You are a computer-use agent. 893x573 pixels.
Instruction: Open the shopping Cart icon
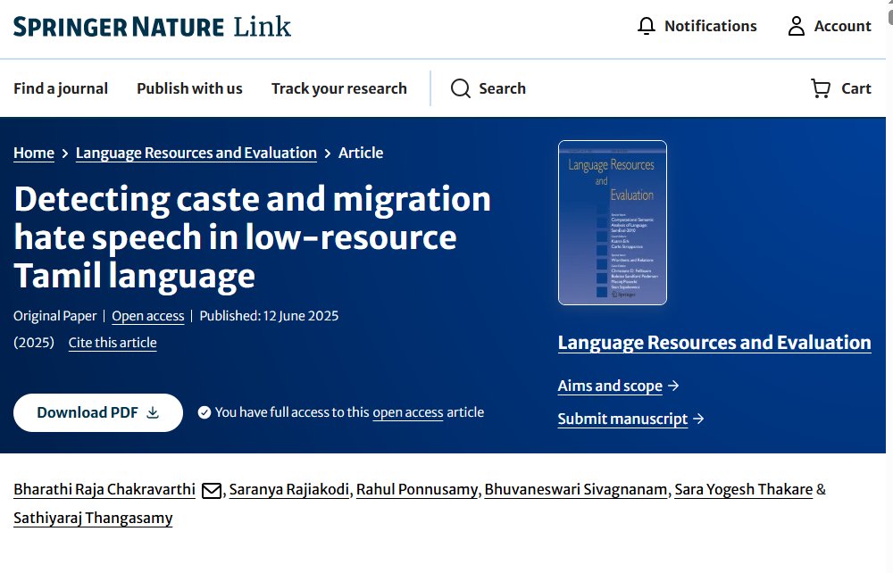[818, 88]
